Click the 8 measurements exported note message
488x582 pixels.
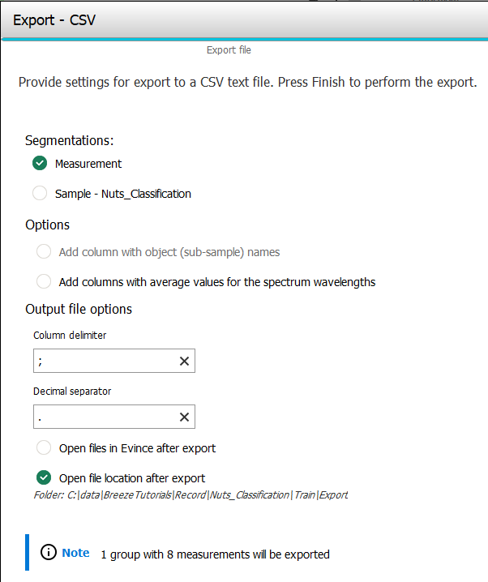(x=215, y=555)
